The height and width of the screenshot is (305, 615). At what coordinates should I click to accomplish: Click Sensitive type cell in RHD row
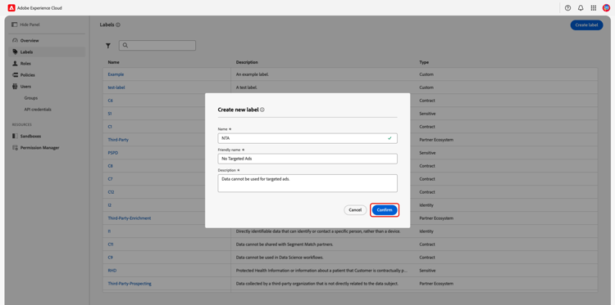coord(427,270)
